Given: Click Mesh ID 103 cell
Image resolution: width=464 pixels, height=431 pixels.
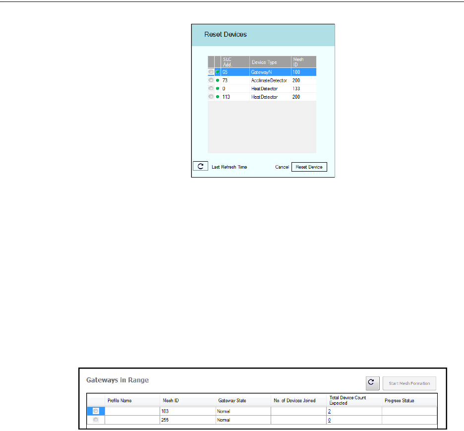Looking at the screenshot, I should 187,411.
